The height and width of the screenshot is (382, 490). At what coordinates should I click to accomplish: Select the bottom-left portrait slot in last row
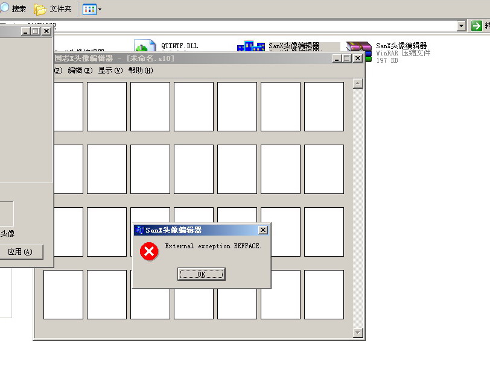63,295
